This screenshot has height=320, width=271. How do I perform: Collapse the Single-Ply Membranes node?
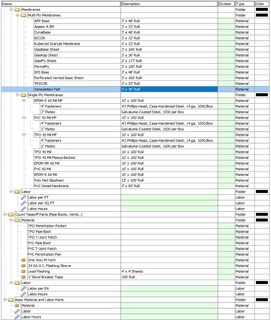tap(18, 95)
